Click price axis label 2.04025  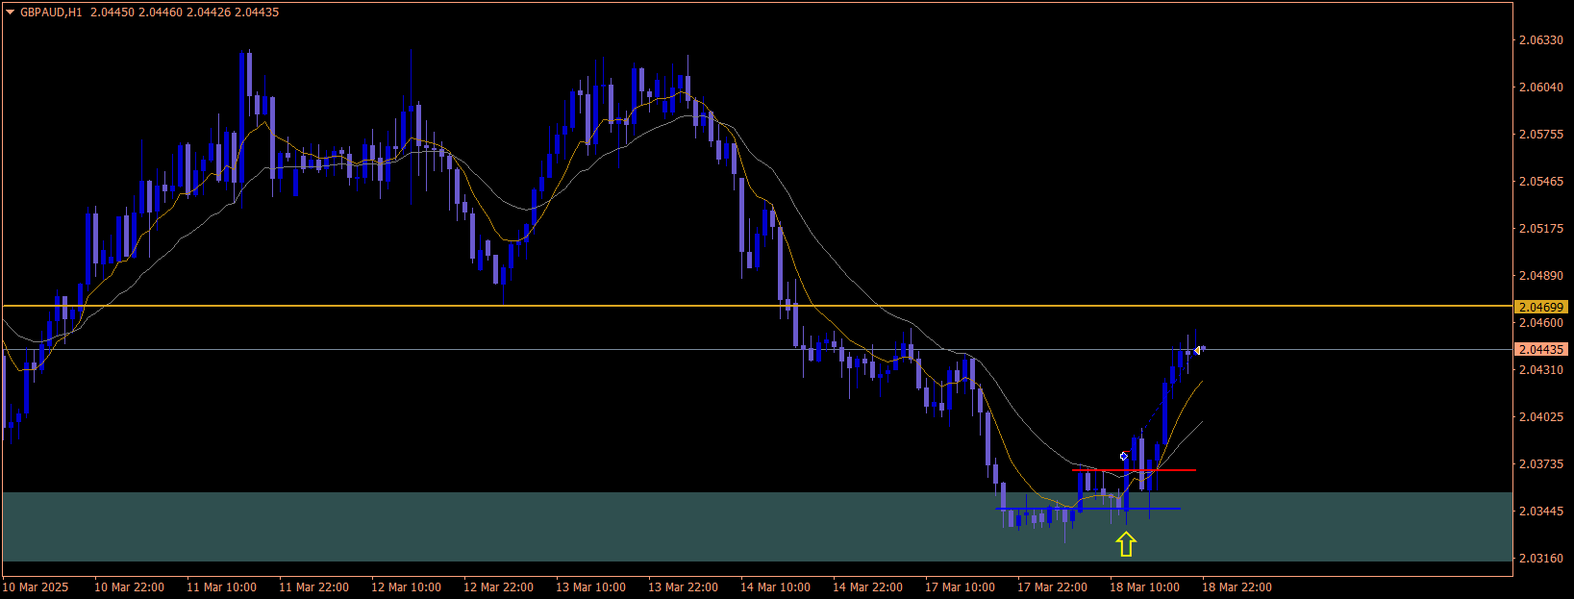pyautogui.click(x=1540, y=417)
